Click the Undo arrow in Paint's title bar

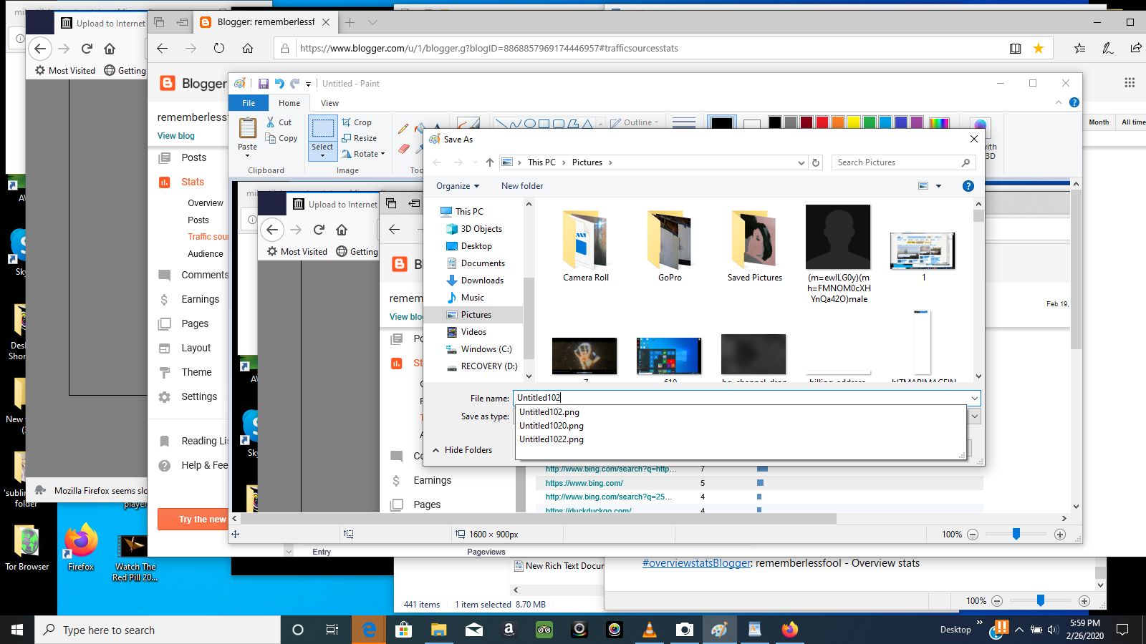pyautogui.click(x=279, y=84)
